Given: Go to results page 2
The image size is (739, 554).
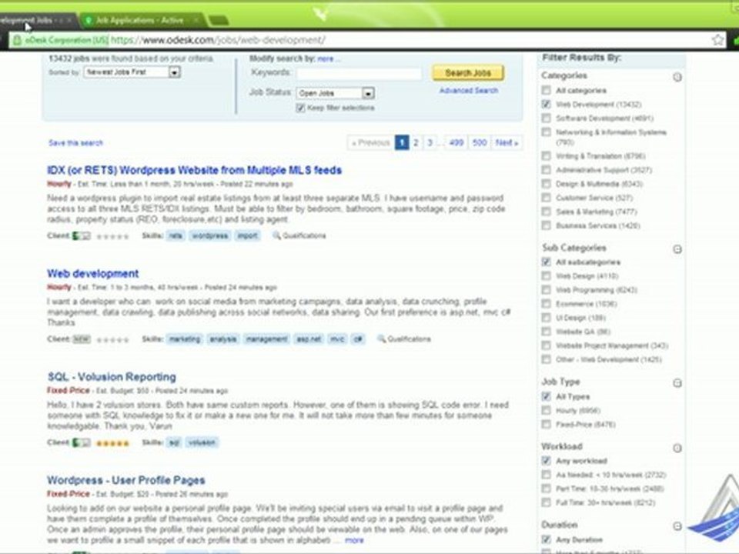Looking at the screenshot, I should pos(416,142).
